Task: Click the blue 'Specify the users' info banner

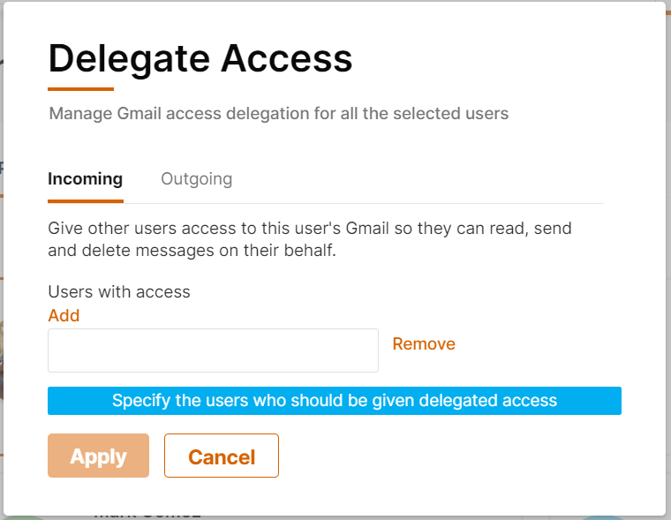Action: coord(334,401)
